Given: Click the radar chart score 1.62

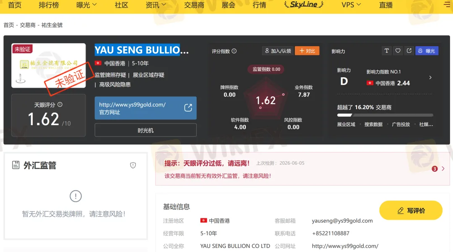Looking at the screenshot, I should tap(266, 100).
